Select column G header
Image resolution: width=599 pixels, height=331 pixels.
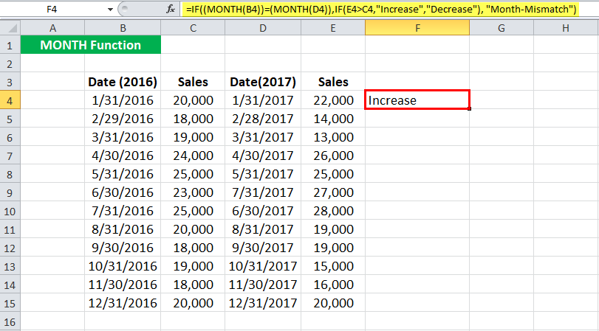502,28
